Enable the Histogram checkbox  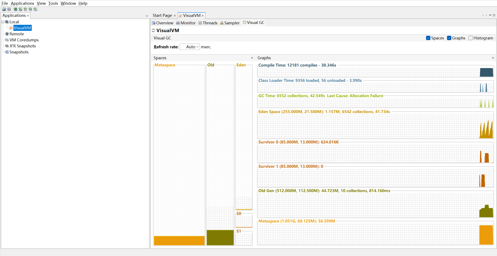[470, 38]
